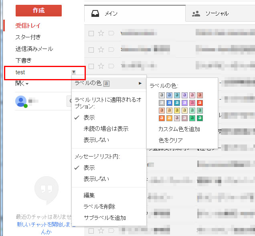The height and width of the screenshot is (236, 255).
Task: Open the test label in sidebar
Action: [x=20, y=72]
